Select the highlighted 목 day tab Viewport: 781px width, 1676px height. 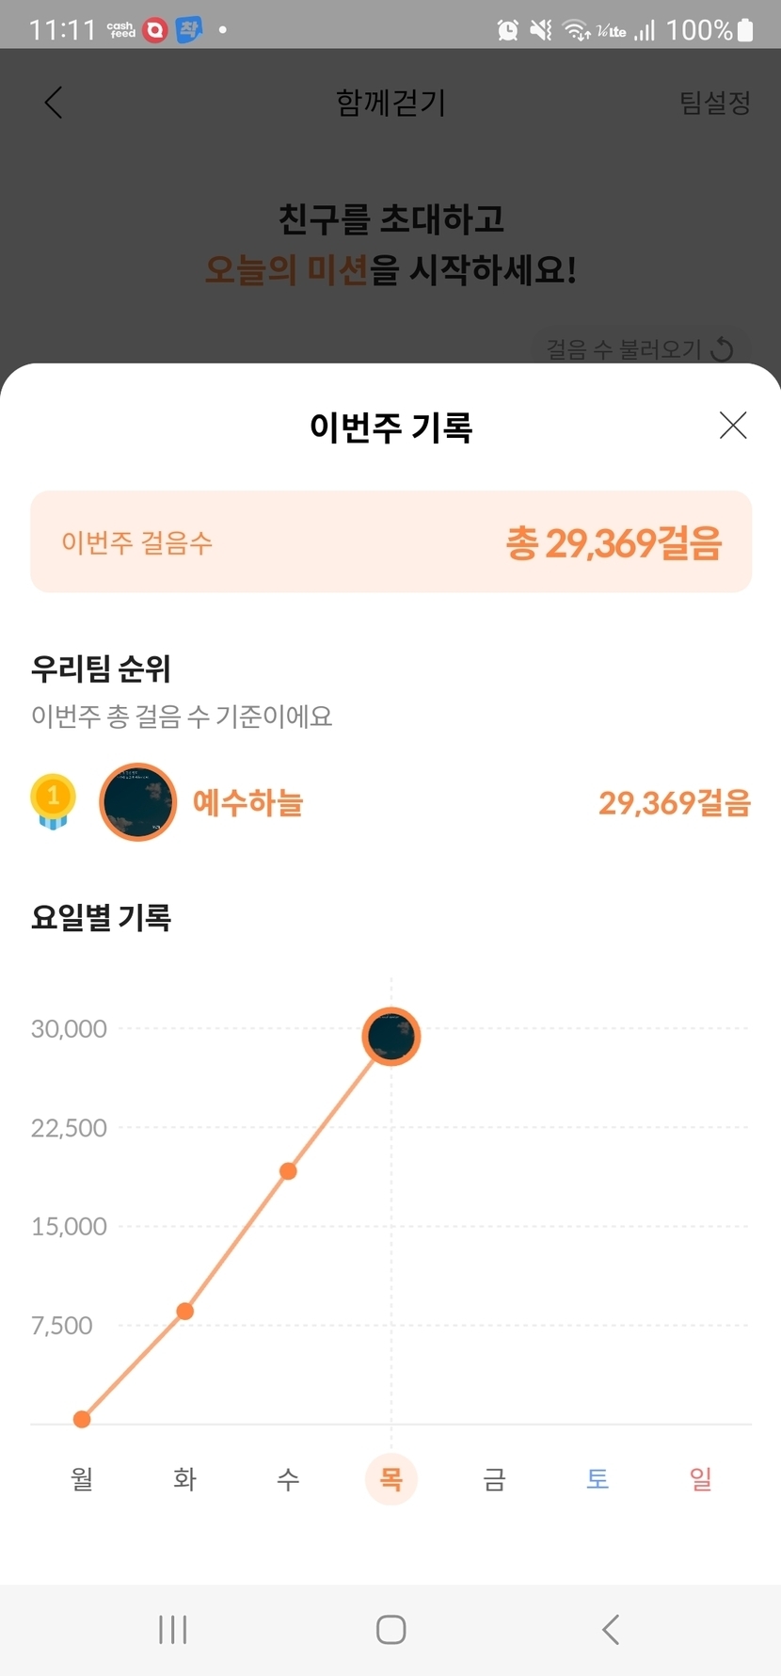tap(391, 1478)
